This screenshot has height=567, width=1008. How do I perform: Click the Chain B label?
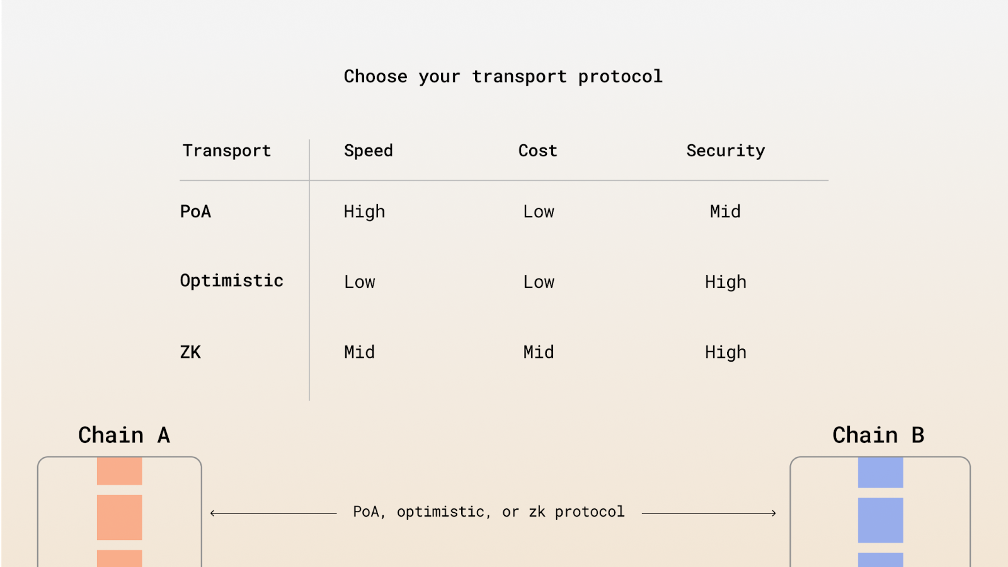(878, 435)
